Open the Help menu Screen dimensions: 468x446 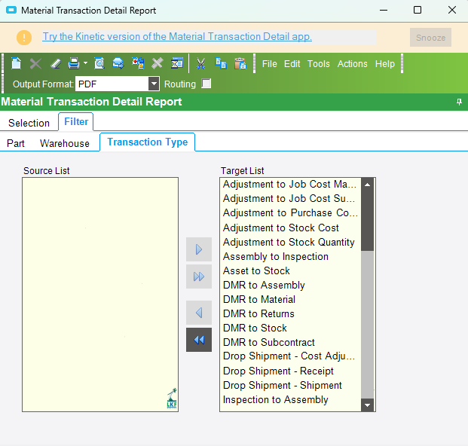click(385, 64)
